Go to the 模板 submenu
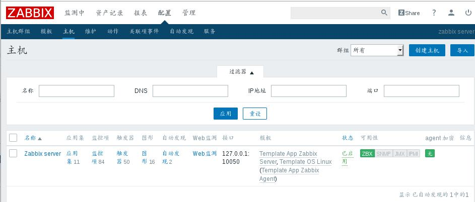This screenshot has height=202, width=475. pos(46,32)
